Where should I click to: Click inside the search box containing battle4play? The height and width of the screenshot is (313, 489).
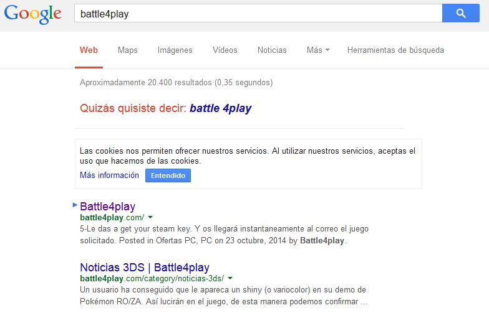tap(256, 13)
